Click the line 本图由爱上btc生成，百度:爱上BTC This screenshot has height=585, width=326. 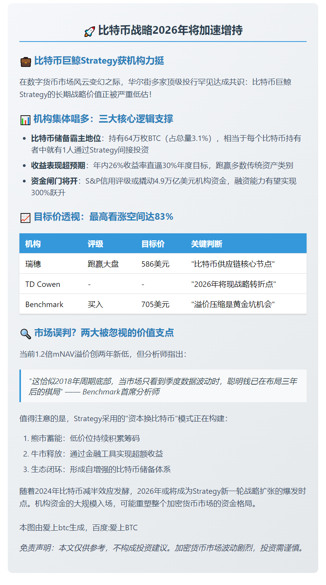[x=78, y=528]
